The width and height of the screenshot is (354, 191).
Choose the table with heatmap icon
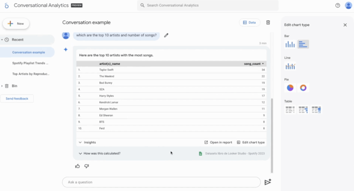pos(316,110)
